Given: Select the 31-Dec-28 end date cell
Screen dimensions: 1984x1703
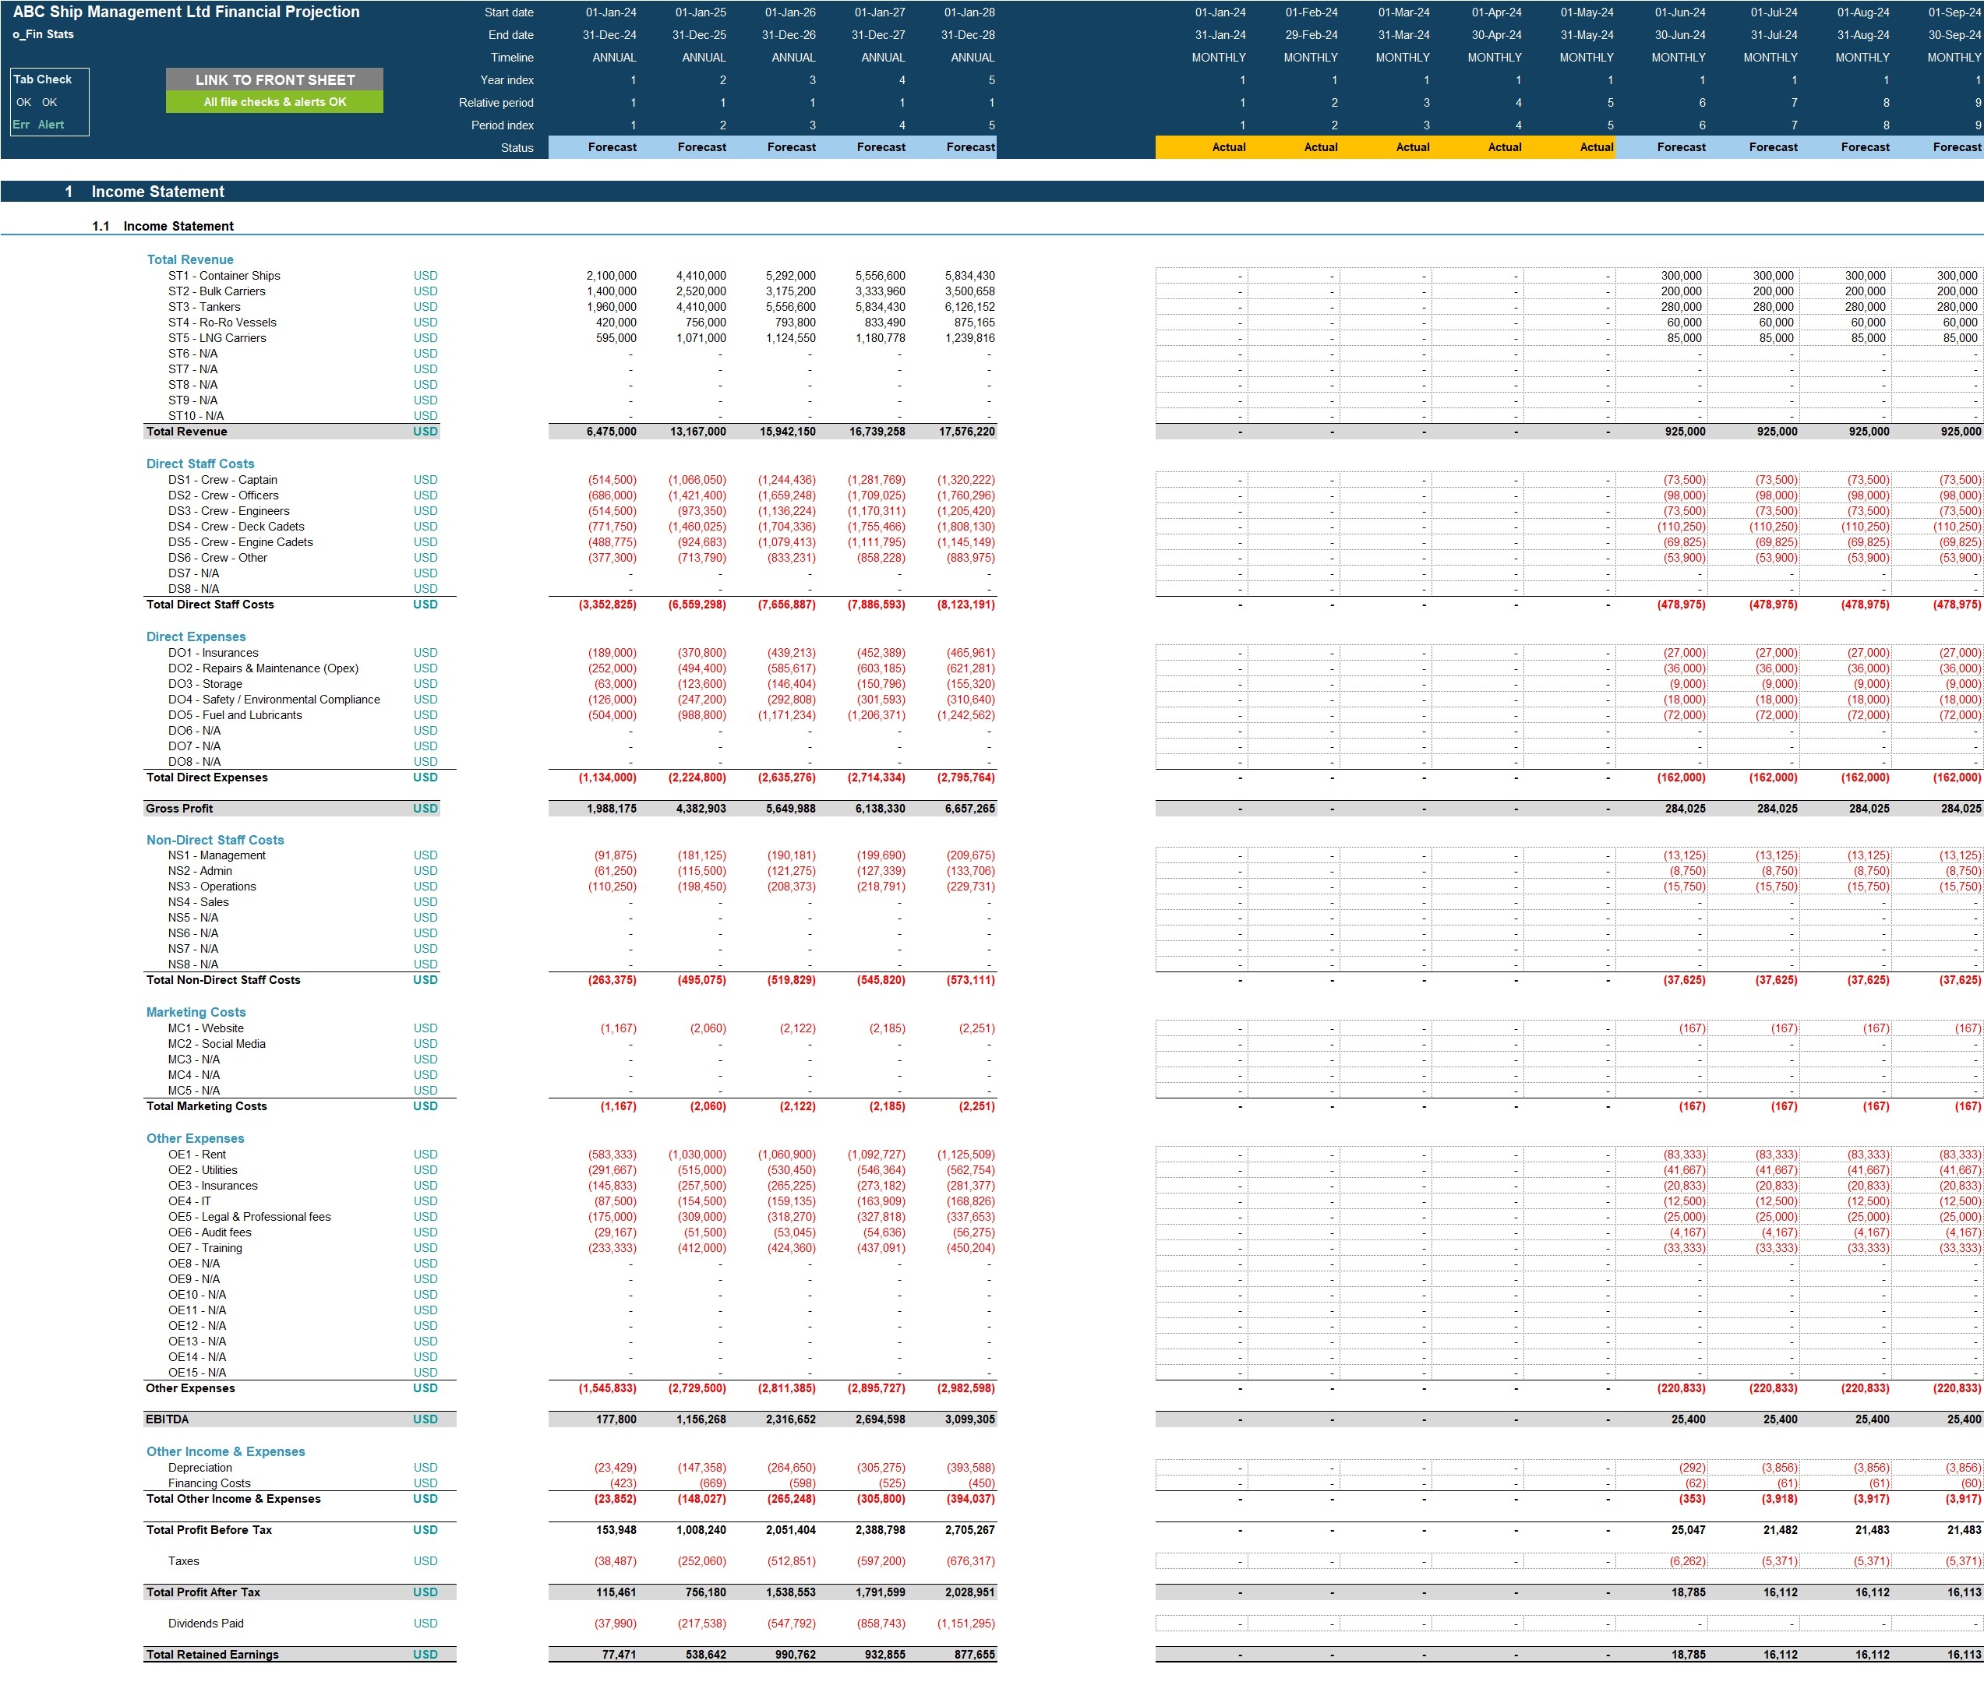Looking at the screenshot, I should coord(968,34).
